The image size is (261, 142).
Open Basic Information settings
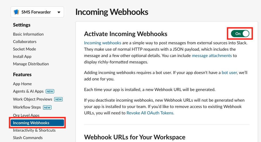(x=28, y=34)
